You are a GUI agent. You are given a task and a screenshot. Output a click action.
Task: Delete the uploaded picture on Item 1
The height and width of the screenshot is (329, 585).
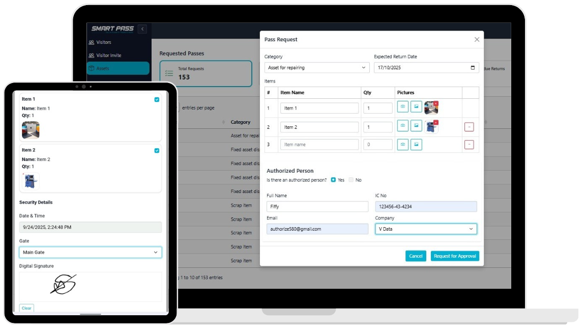point(436,103)
